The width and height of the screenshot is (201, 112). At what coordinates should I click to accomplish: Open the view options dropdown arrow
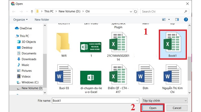pyautogui.click(x=169, y=20)
